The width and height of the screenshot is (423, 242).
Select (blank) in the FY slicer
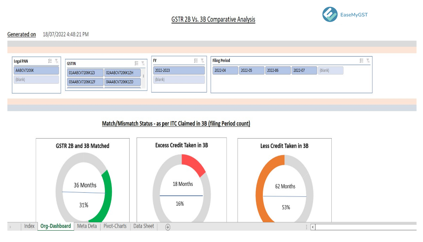click(179, 79)
